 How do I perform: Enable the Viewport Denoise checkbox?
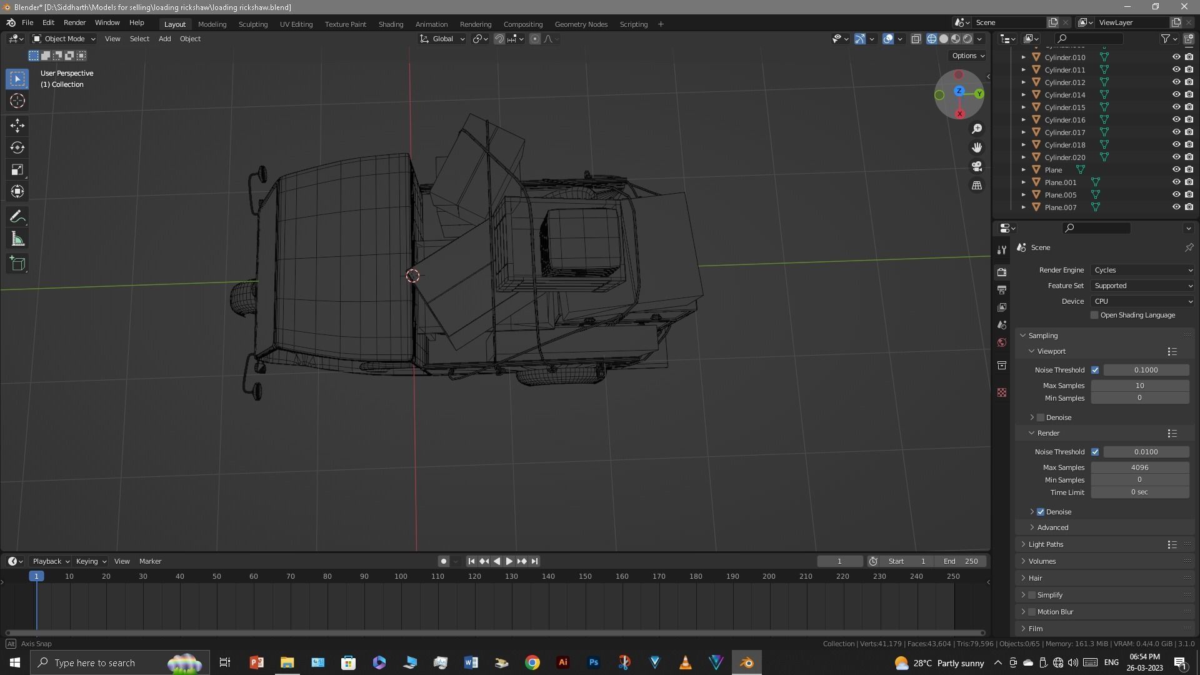1041,417
